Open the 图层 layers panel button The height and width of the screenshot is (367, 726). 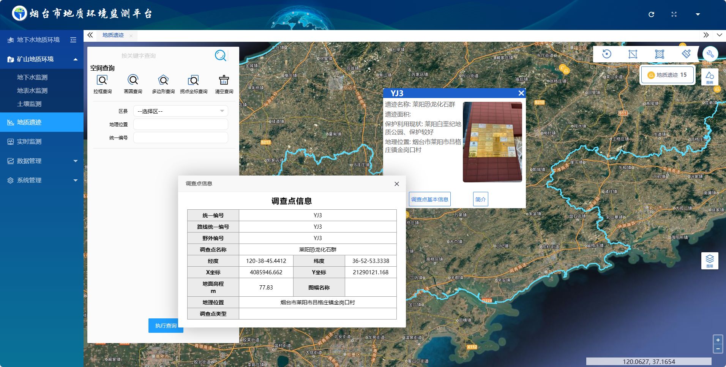tap(709, 261)
